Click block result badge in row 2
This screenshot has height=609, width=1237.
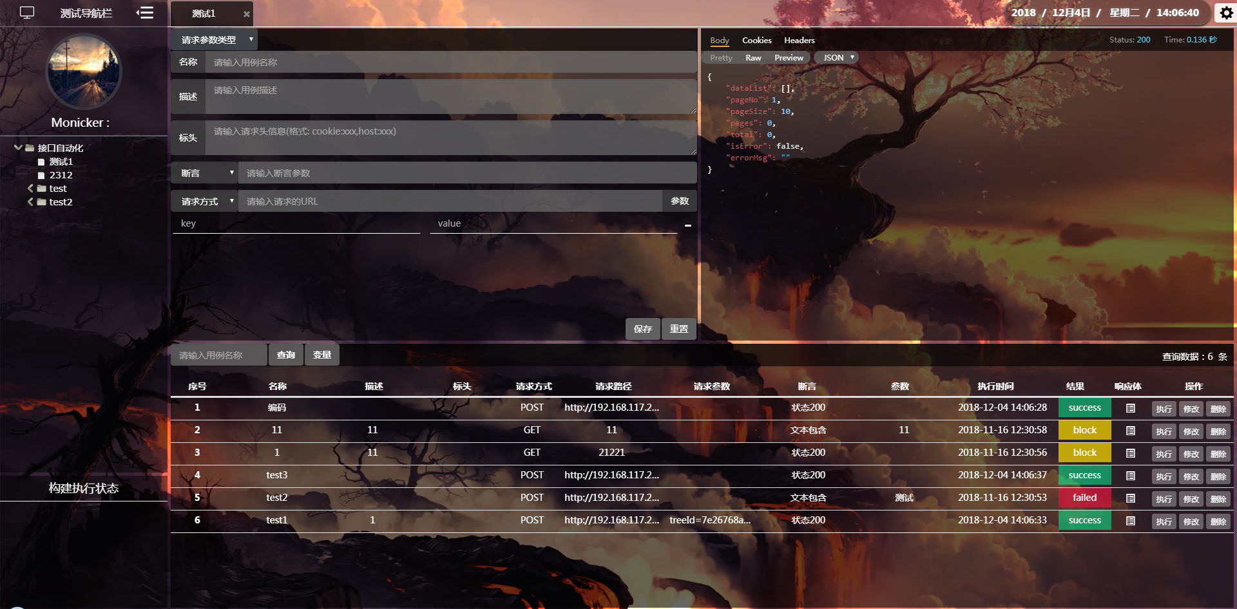click(x=1085, y=430)
